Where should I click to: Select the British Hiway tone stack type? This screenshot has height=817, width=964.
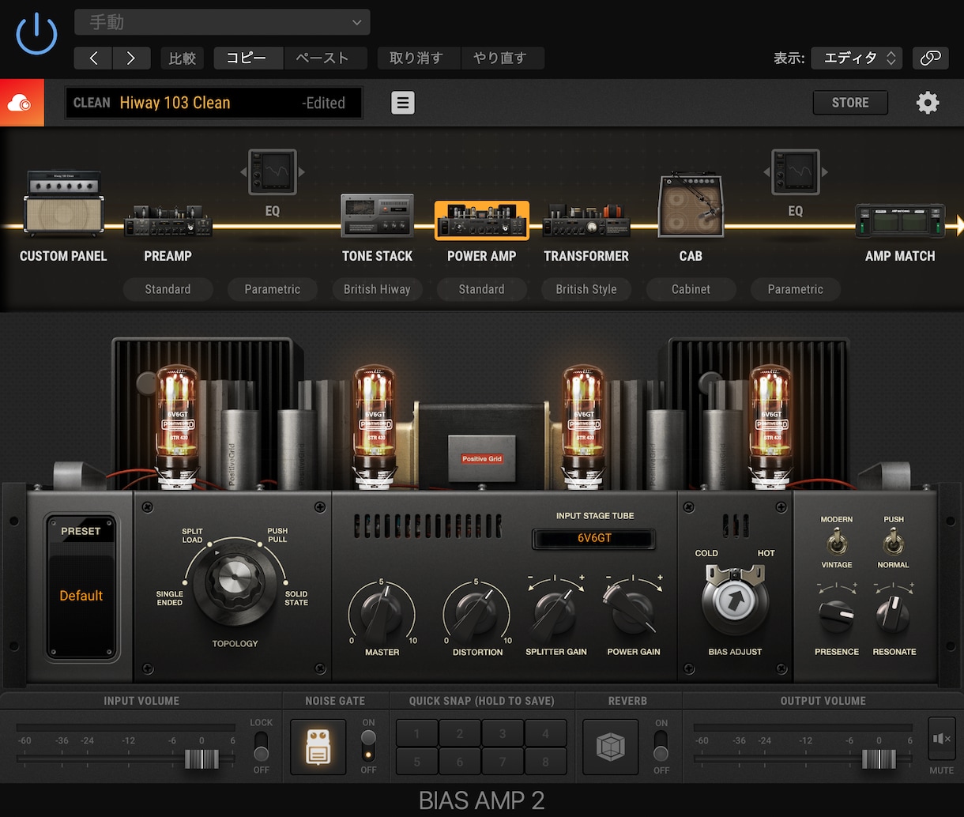pos(377,289)
